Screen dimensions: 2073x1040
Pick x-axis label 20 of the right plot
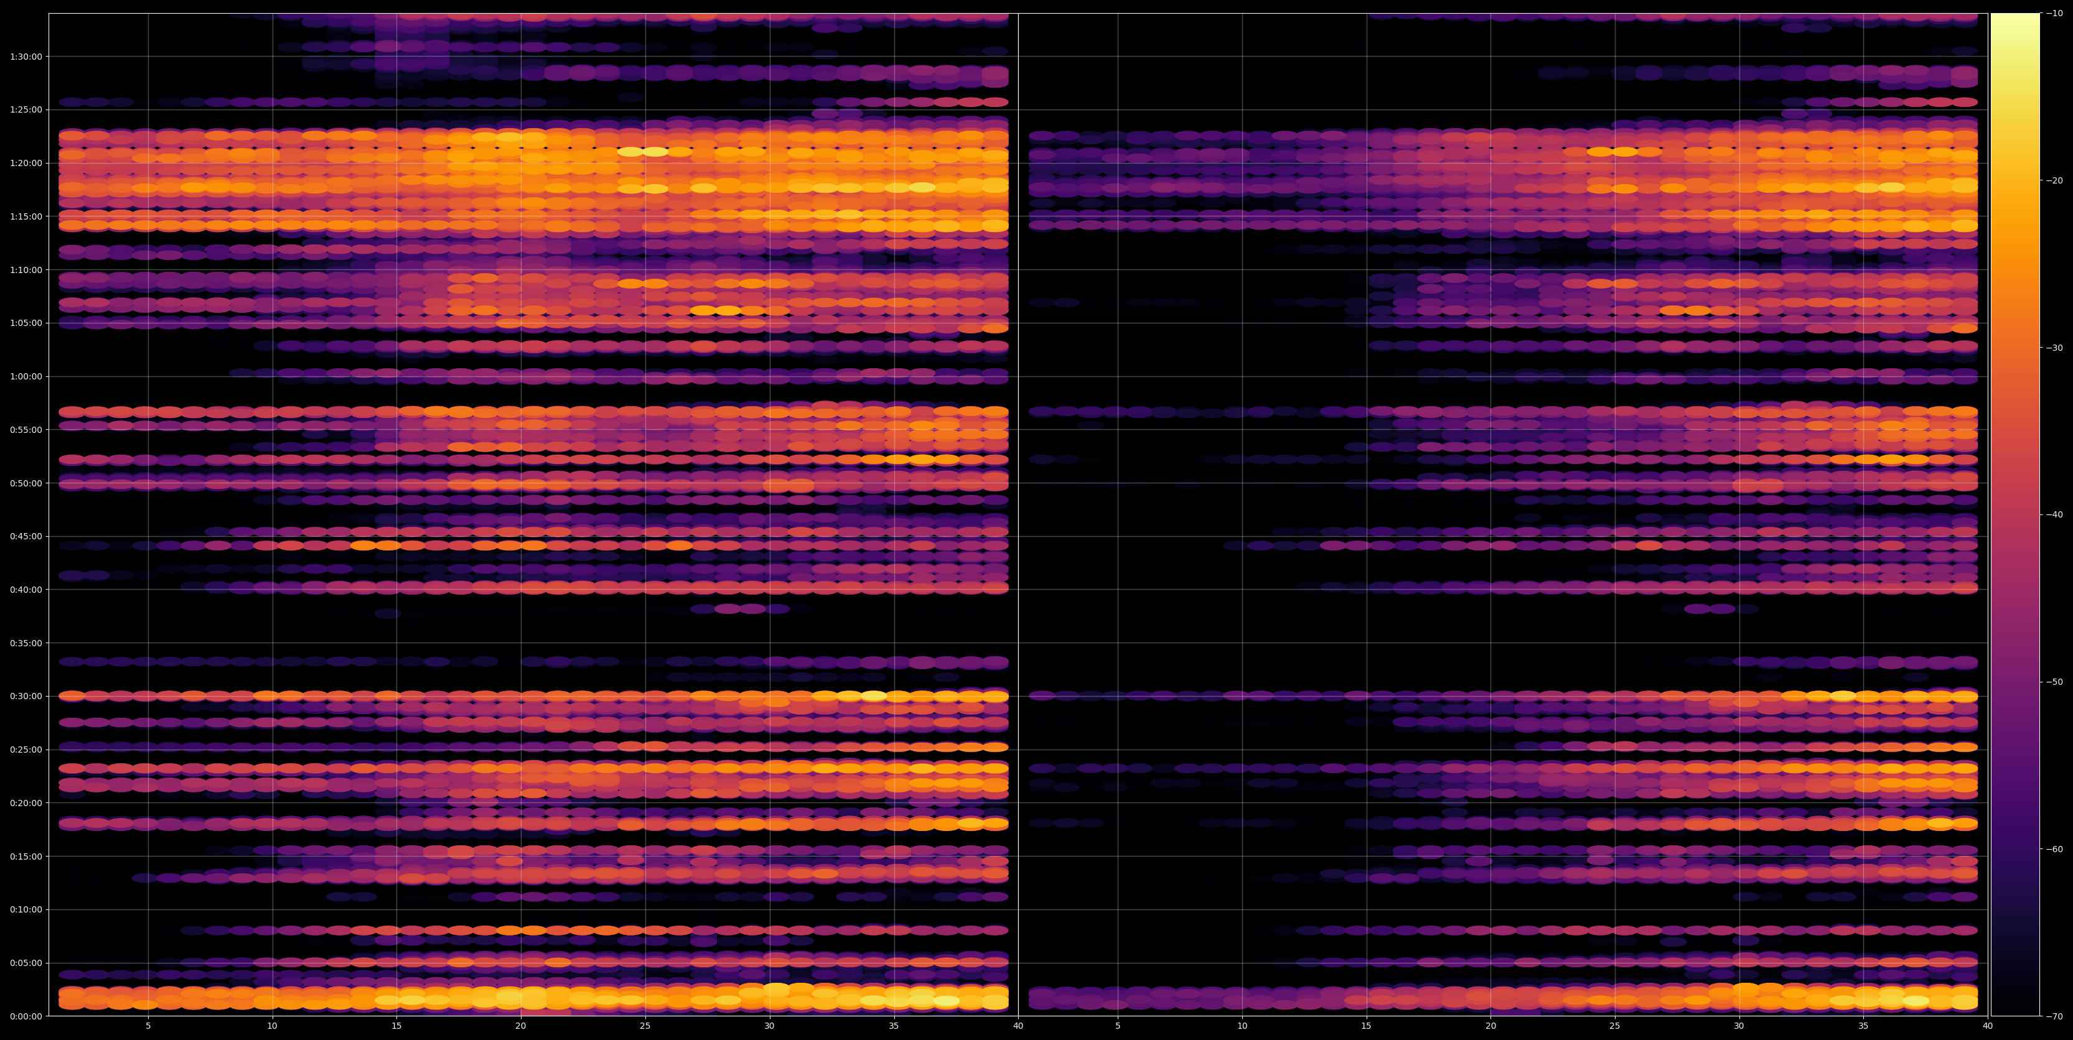point(1490,1026)
